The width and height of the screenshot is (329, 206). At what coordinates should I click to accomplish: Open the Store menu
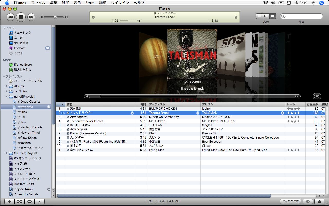point(90,3)
